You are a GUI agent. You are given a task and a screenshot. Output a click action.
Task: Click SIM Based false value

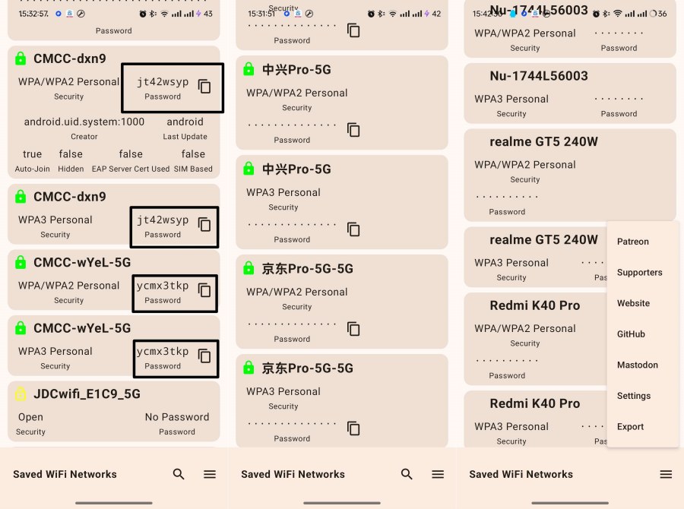point(193,154)
